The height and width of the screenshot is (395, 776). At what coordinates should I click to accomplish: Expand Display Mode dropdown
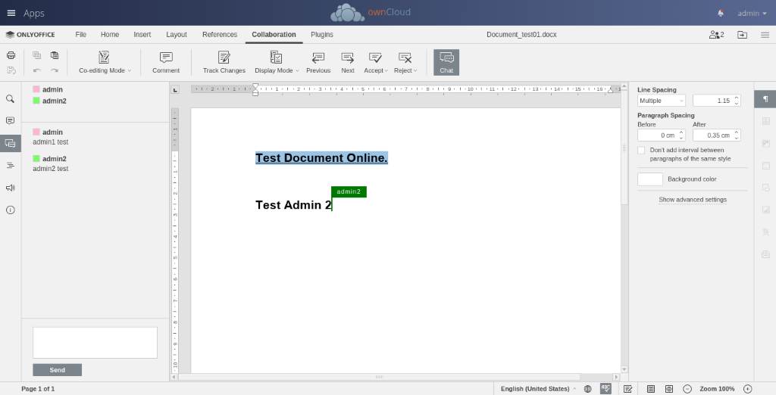[x=277, y=62]
